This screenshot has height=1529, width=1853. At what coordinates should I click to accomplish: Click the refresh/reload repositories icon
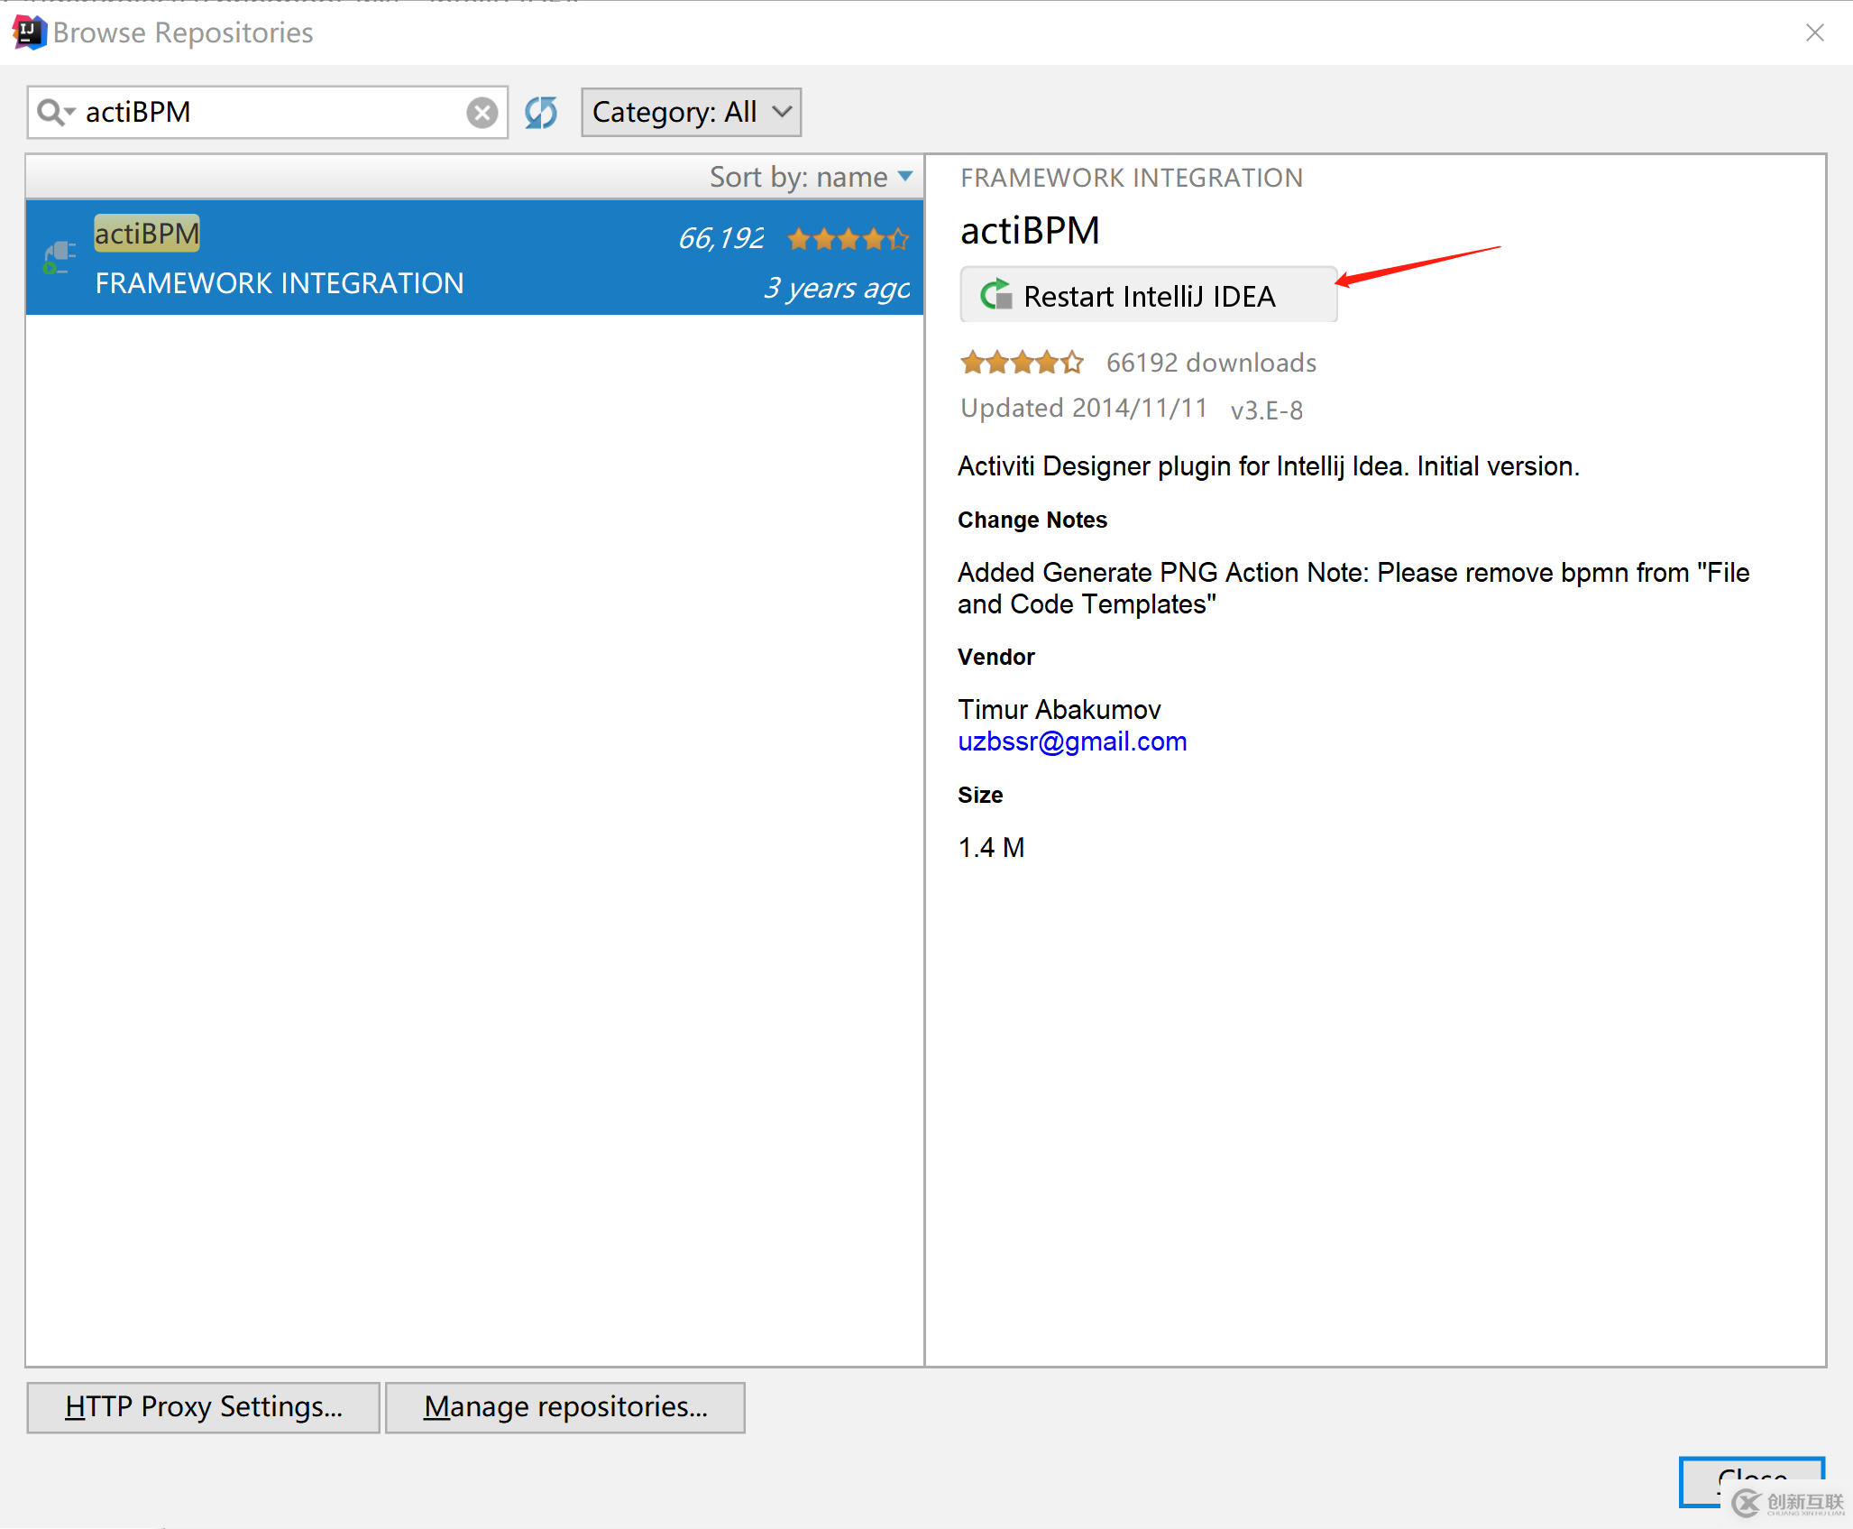(x=544, y=111)
